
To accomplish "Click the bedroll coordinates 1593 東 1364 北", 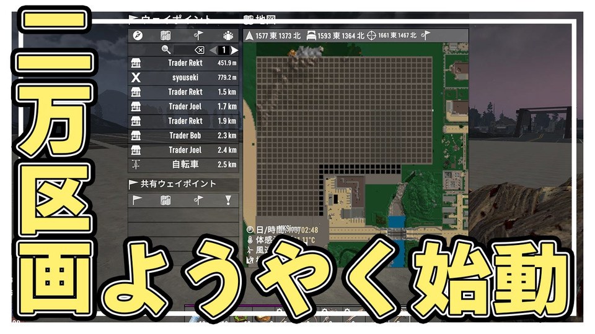I will coord(341,36).
